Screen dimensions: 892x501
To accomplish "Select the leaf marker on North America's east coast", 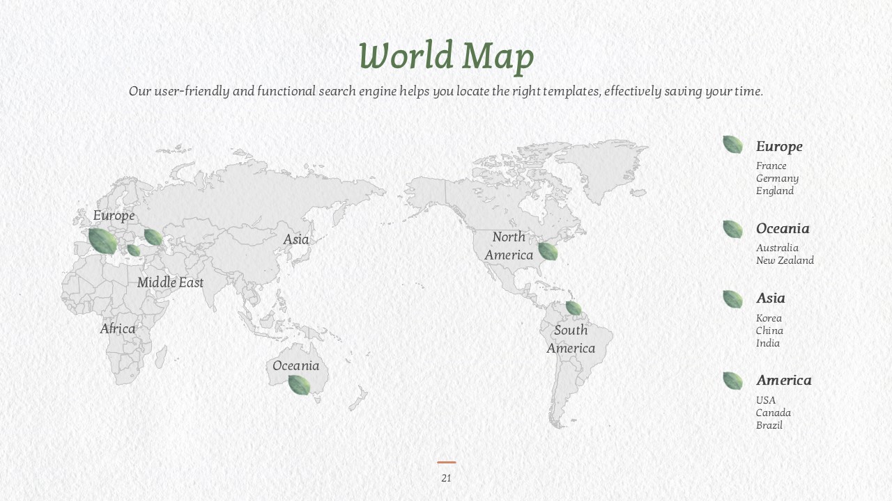I will [x=548, y=251].
